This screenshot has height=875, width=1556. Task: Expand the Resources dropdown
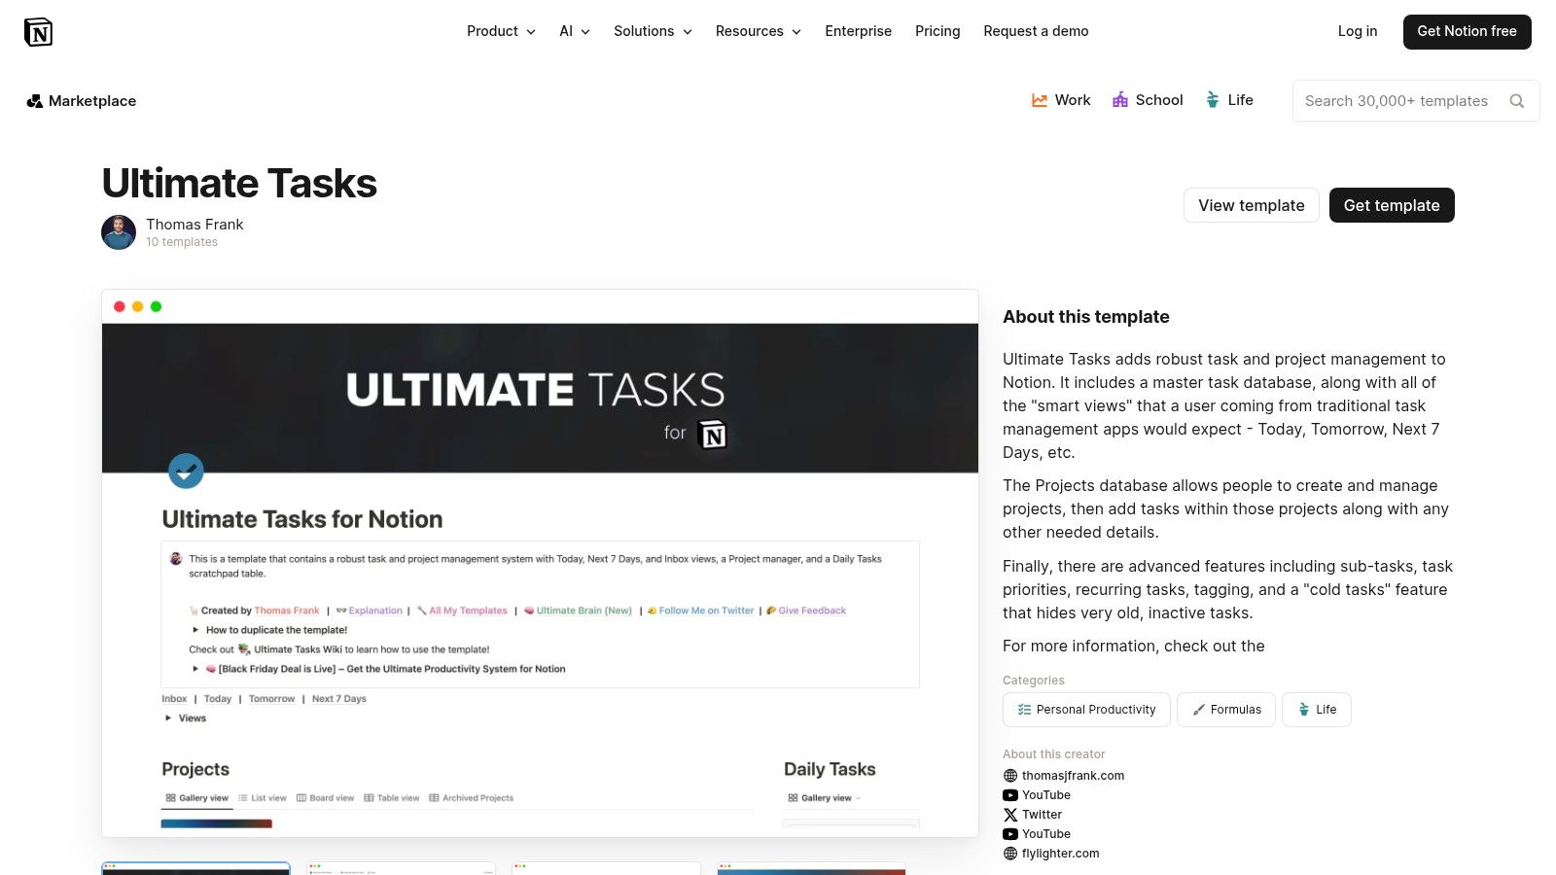(x=758, y=31)
